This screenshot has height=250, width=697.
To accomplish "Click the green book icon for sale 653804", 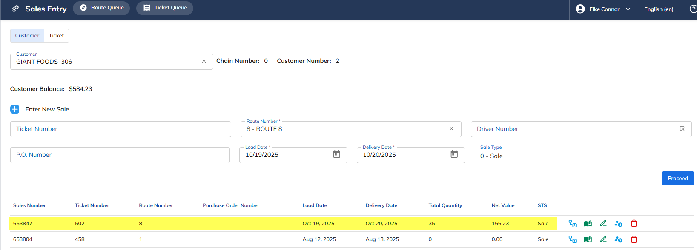I will 588,239.
